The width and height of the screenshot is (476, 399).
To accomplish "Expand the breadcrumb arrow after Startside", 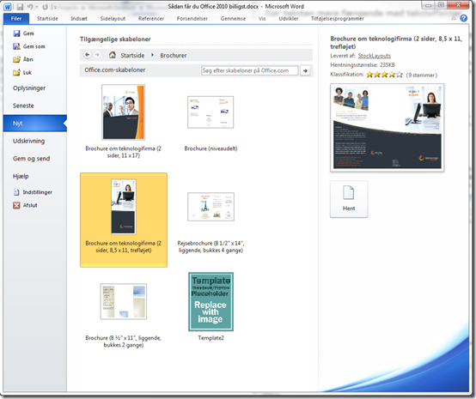I will pos(152,55).
